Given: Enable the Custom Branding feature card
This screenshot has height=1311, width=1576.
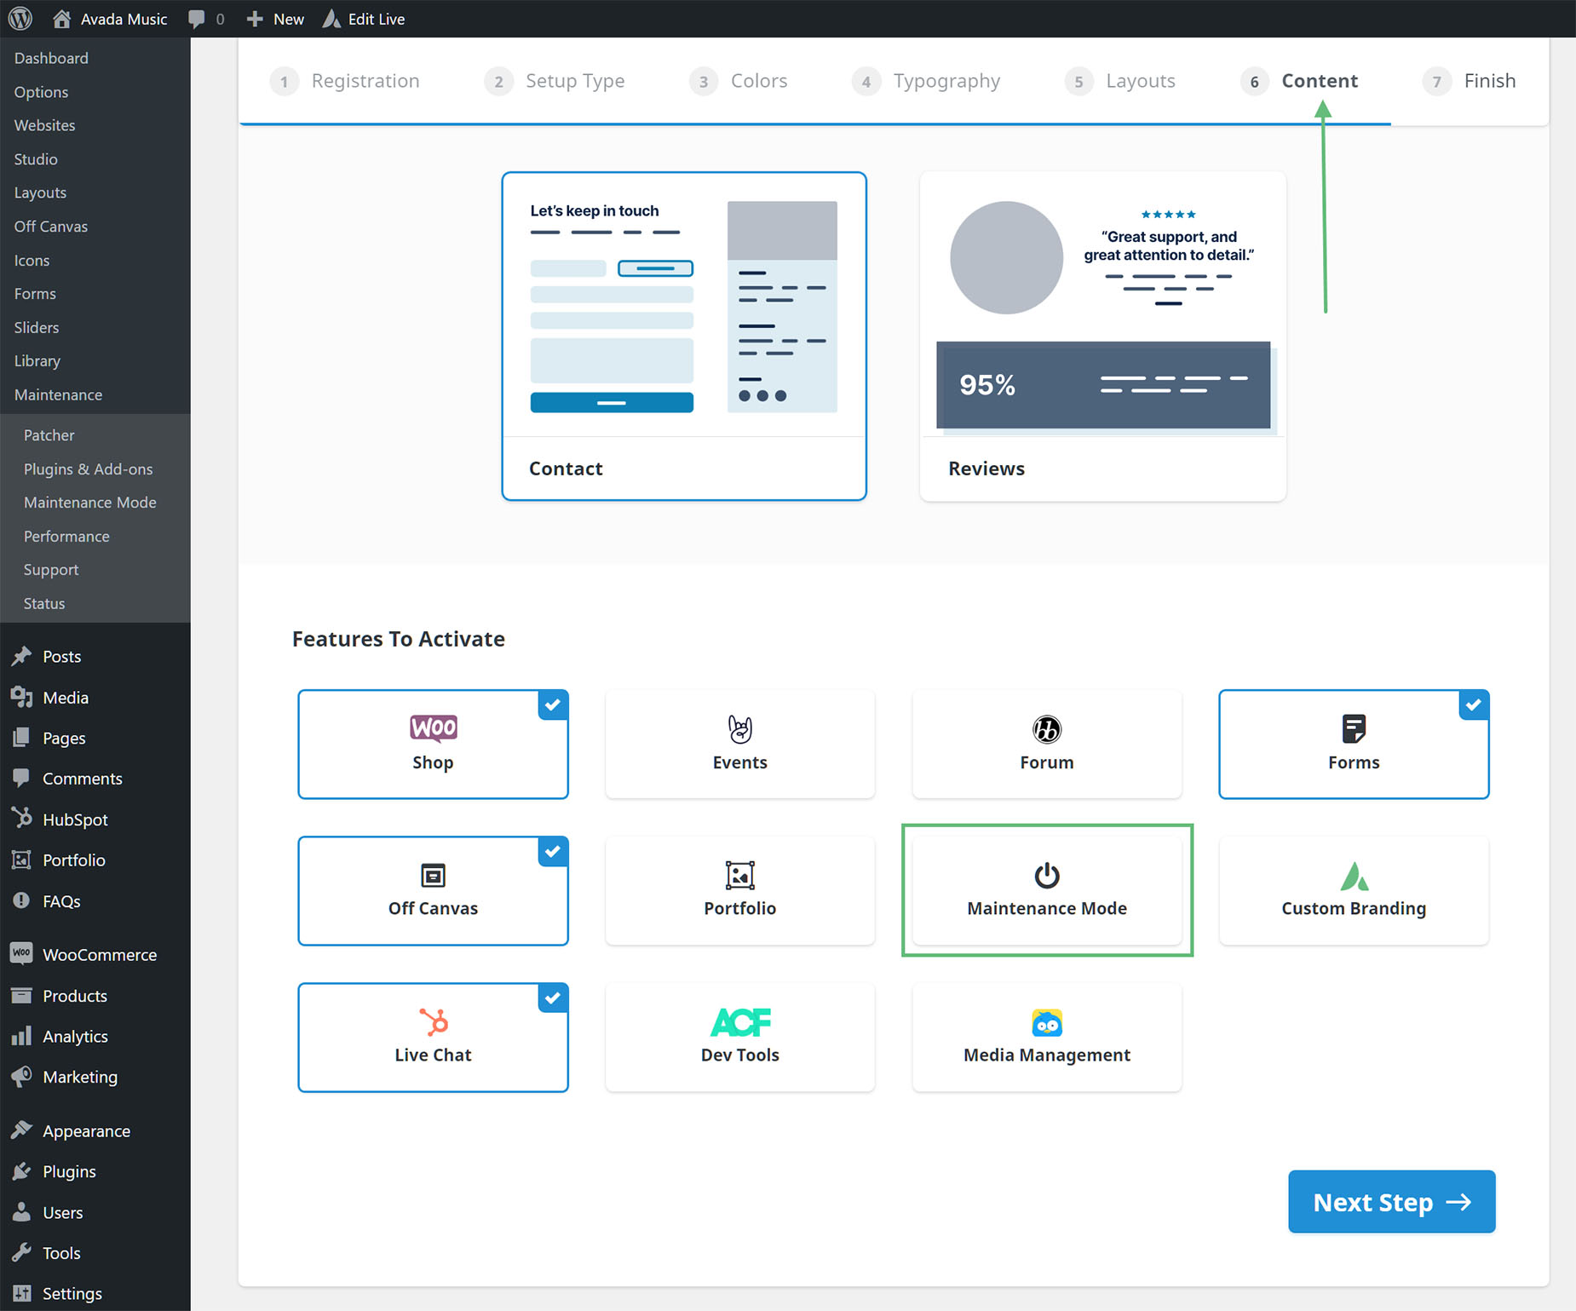Looking at the screenshot, I should [1354, 890].
